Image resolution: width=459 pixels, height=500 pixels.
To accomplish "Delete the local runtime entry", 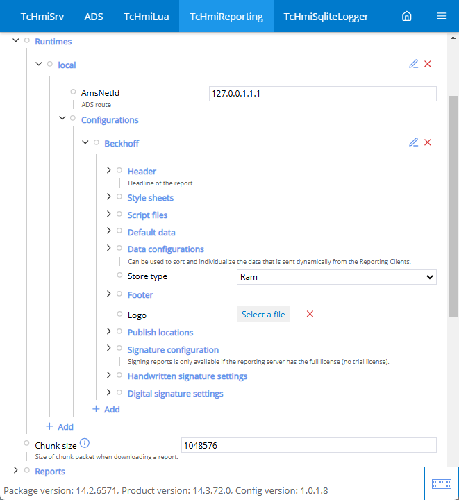I will click(428, 64).
